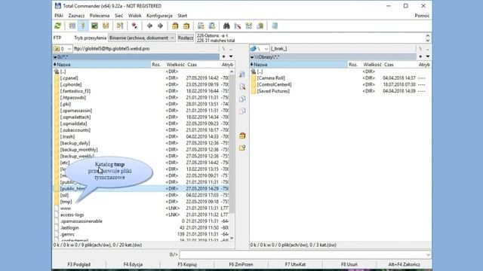This screenshot has width=483, height=271.
Task: Select the [backup_daily] folder in left panel
Action: (75, 143)
